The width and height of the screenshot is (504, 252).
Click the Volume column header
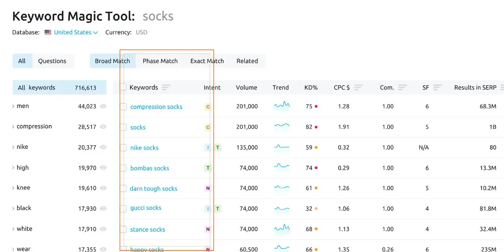point(247,87)
